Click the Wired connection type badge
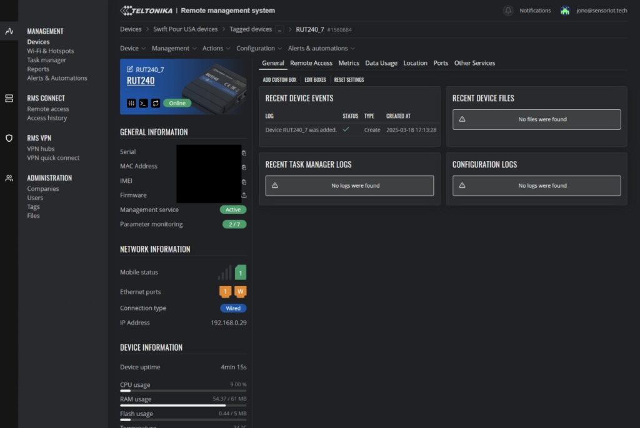The width and height of the screenshot is (640, 428). [233, 308]
